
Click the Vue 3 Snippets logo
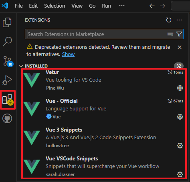coord(32,138)
